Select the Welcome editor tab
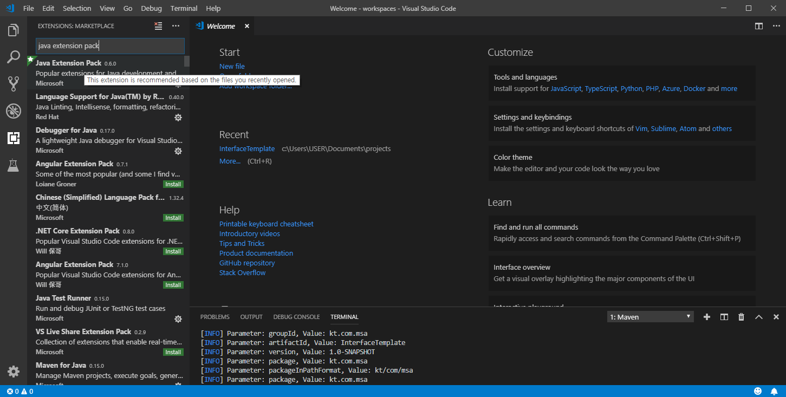 coord(222,26)
